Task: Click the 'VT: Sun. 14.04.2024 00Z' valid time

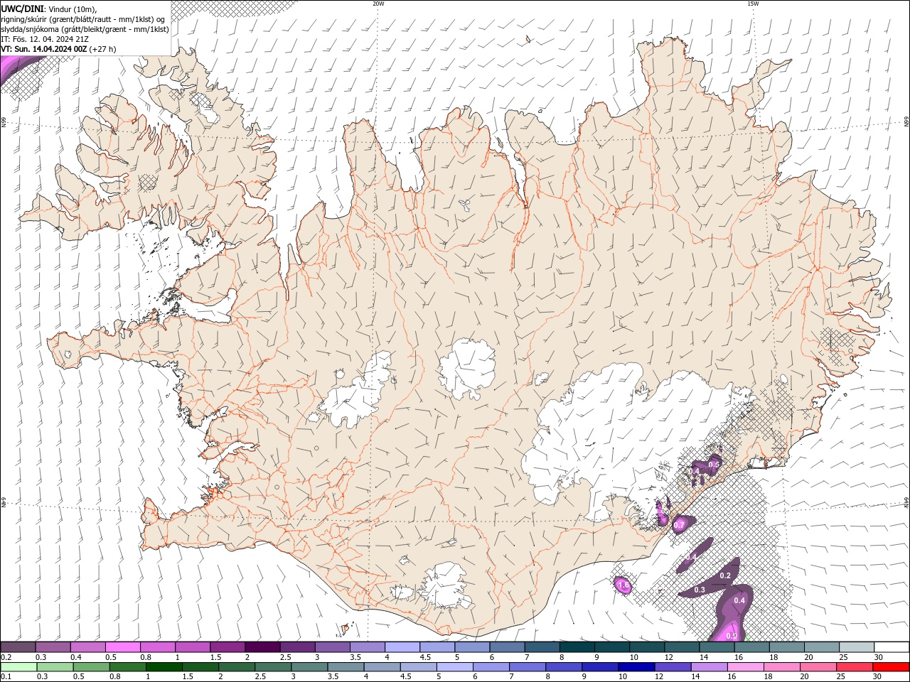Action: pos(44,49)
